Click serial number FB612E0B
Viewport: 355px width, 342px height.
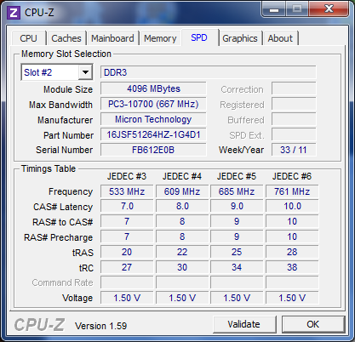pyautogui.click(x=153, y=150)
